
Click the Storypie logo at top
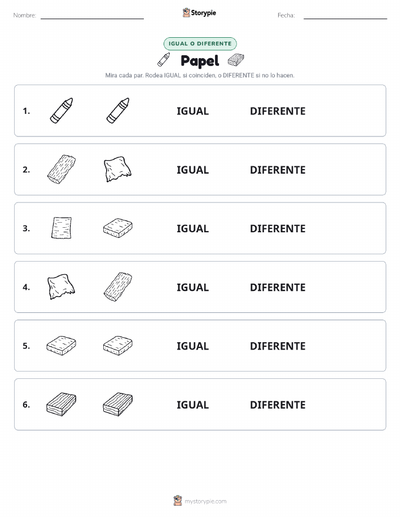(x=199, y=13)
